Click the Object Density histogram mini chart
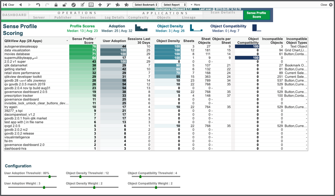 196,28
